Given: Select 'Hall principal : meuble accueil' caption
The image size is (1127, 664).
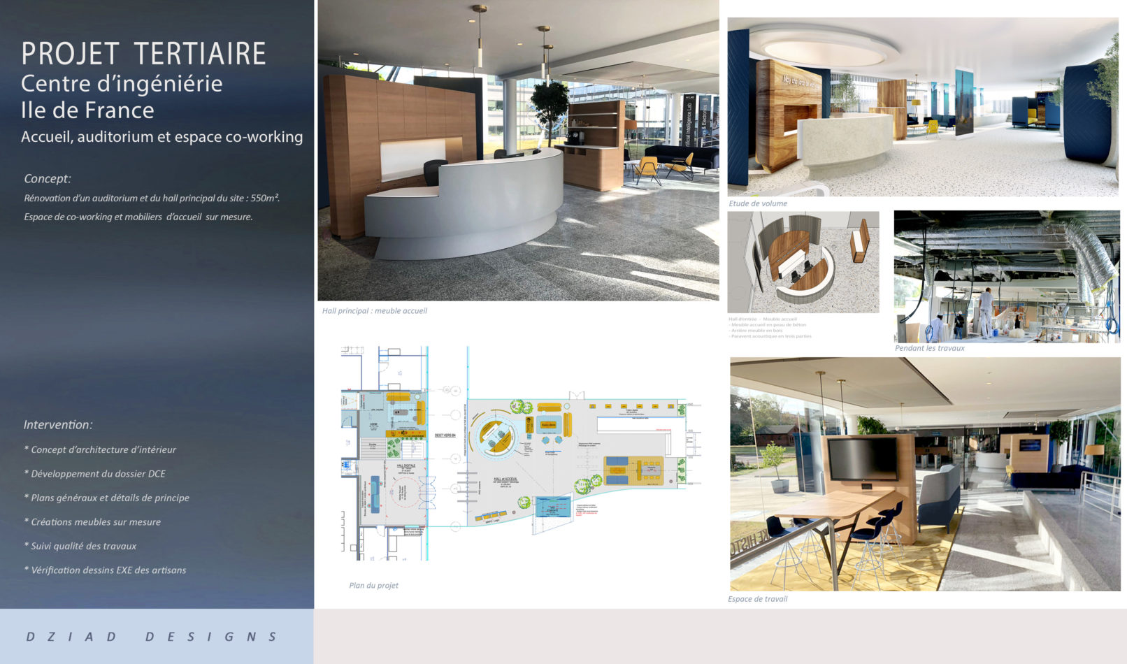Looking at the screenshot, I should (374, 311).
